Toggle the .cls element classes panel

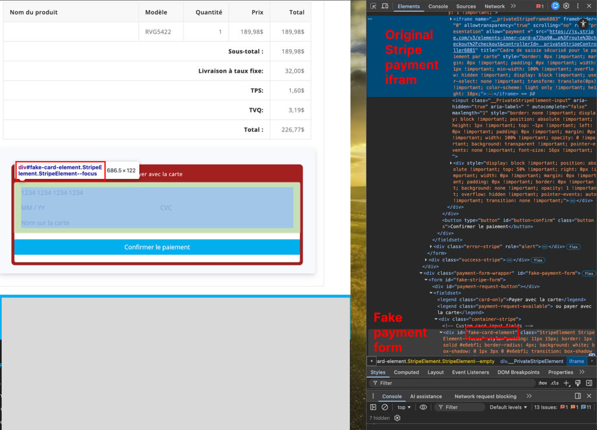click(554, 383)
